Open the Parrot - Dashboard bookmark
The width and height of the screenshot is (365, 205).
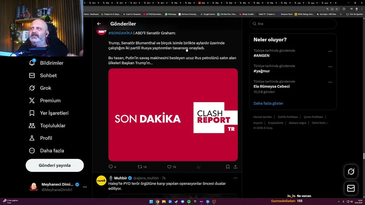[91, 14]
